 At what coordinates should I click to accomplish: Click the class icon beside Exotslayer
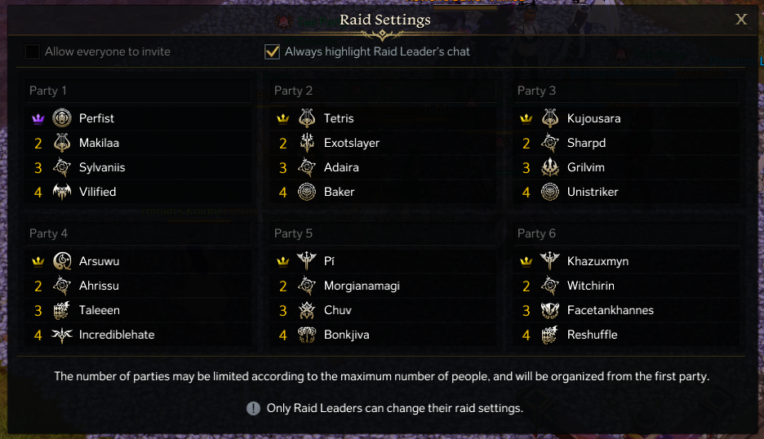coord(307,143)
